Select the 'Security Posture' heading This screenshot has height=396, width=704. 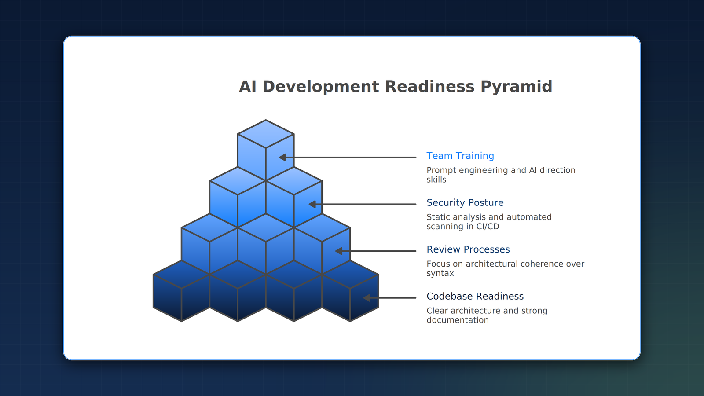pyautogui.click(x=465, y=202)
